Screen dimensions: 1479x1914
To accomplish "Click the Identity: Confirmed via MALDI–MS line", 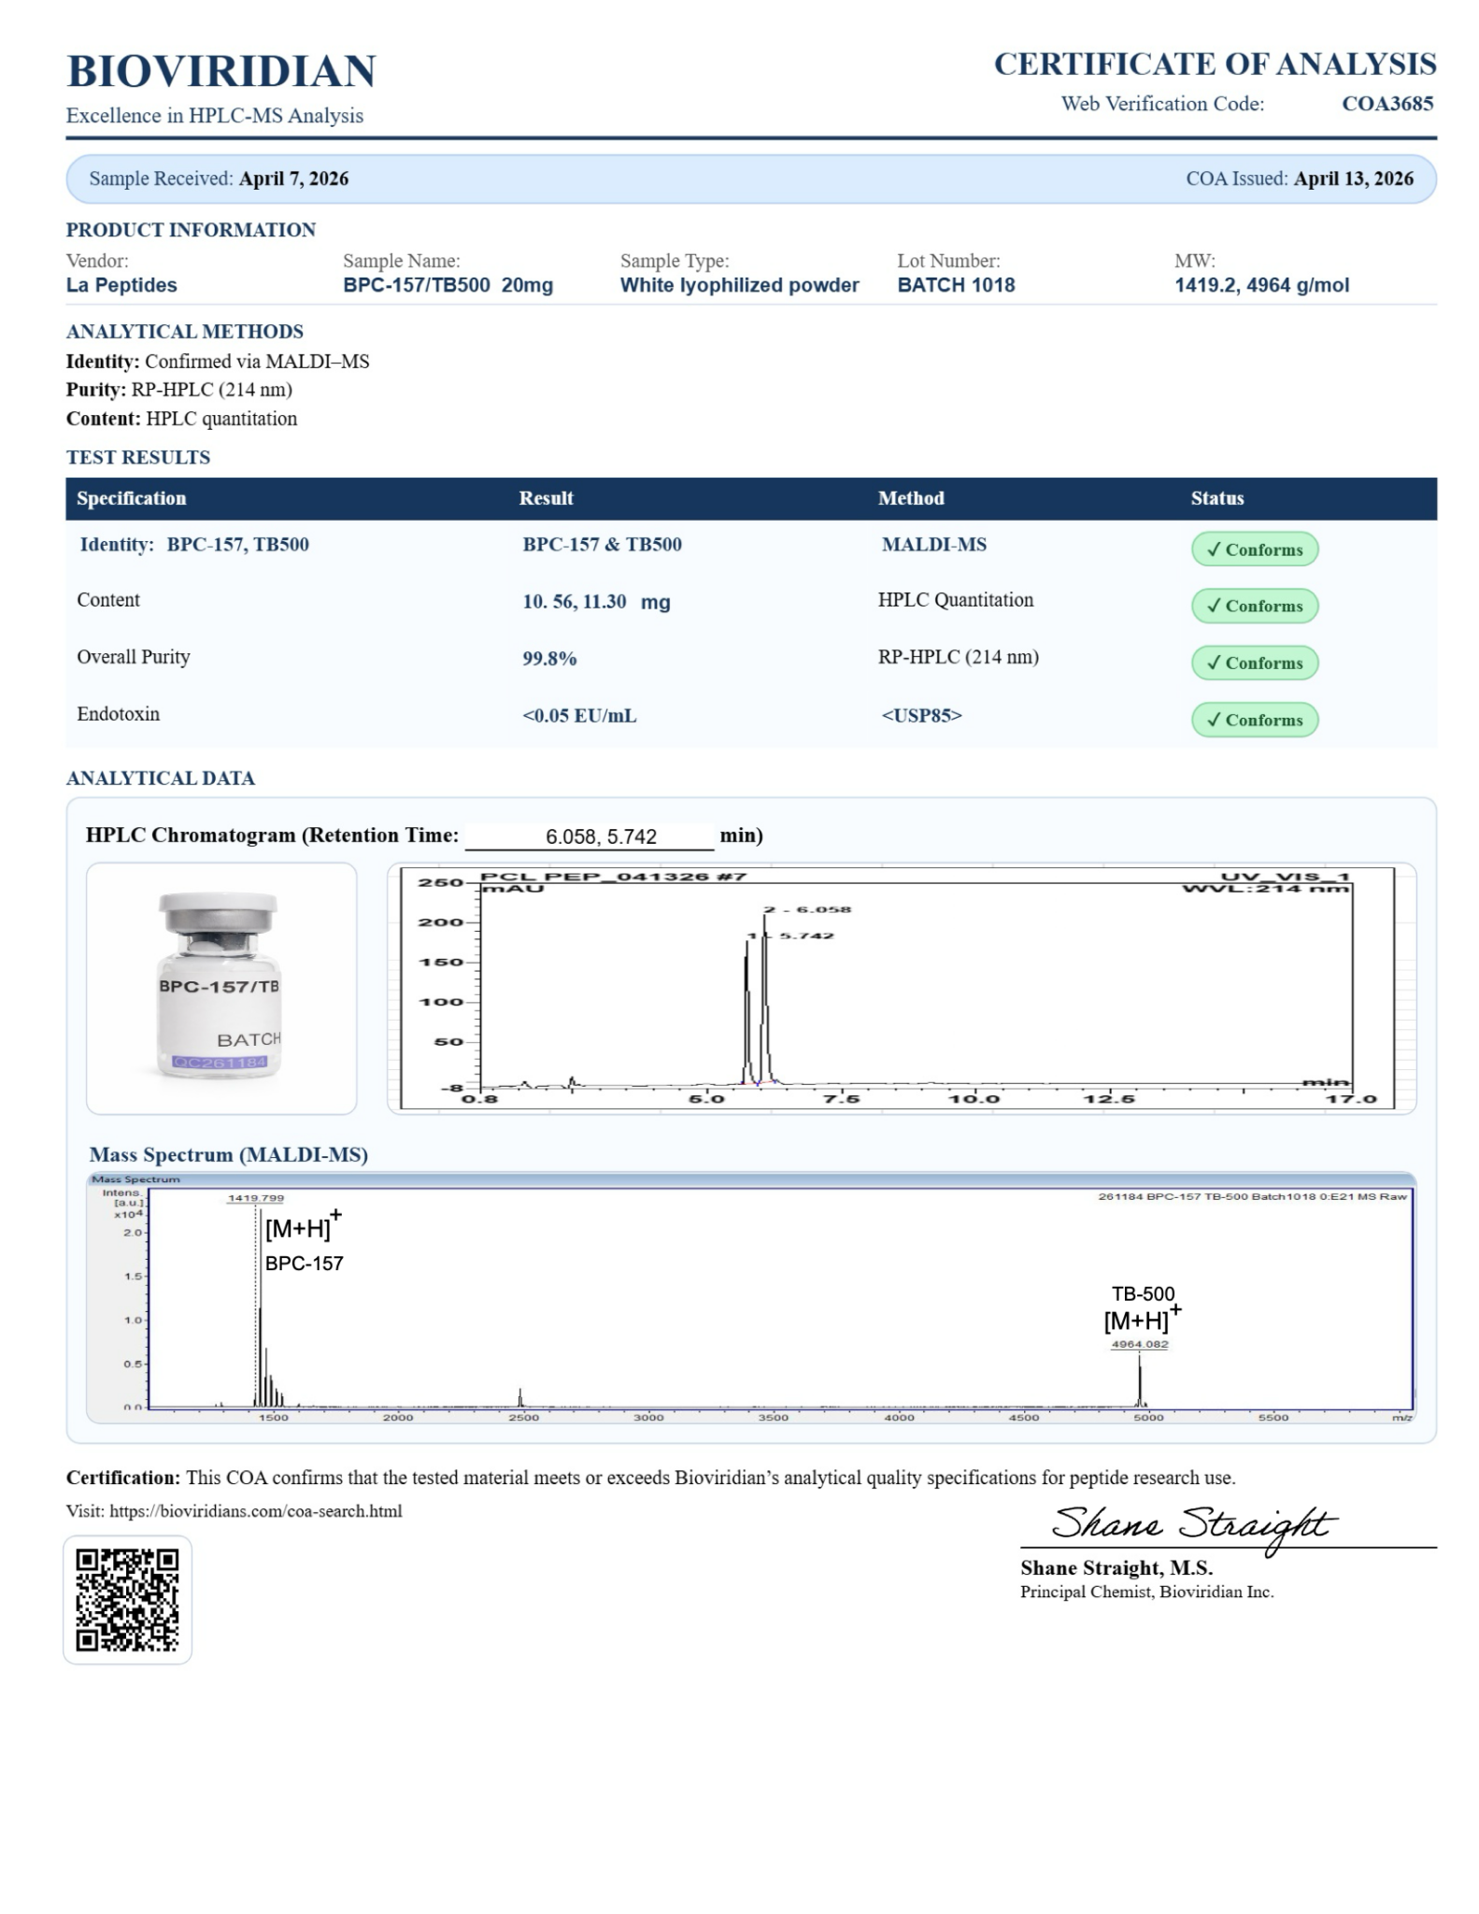I will (218, 362).
